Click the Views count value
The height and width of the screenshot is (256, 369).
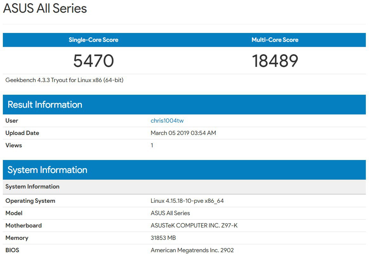[152, 145]
